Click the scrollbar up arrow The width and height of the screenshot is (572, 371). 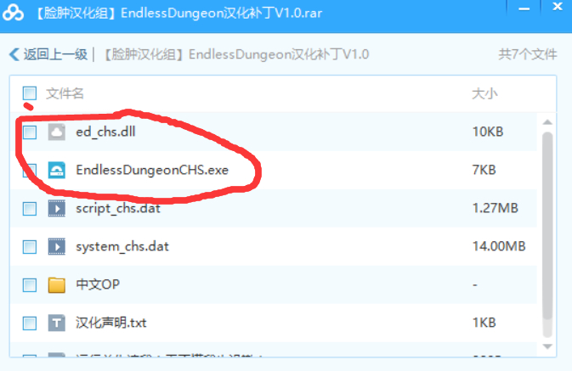click(547, 122)
